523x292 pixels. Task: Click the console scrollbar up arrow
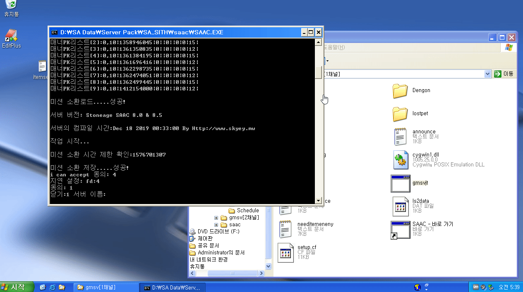[318, 42]
